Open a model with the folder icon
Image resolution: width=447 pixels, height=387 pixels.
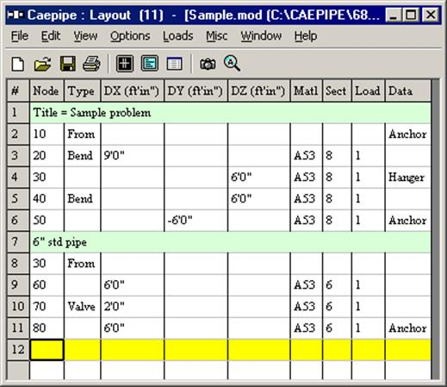point(42,64)
